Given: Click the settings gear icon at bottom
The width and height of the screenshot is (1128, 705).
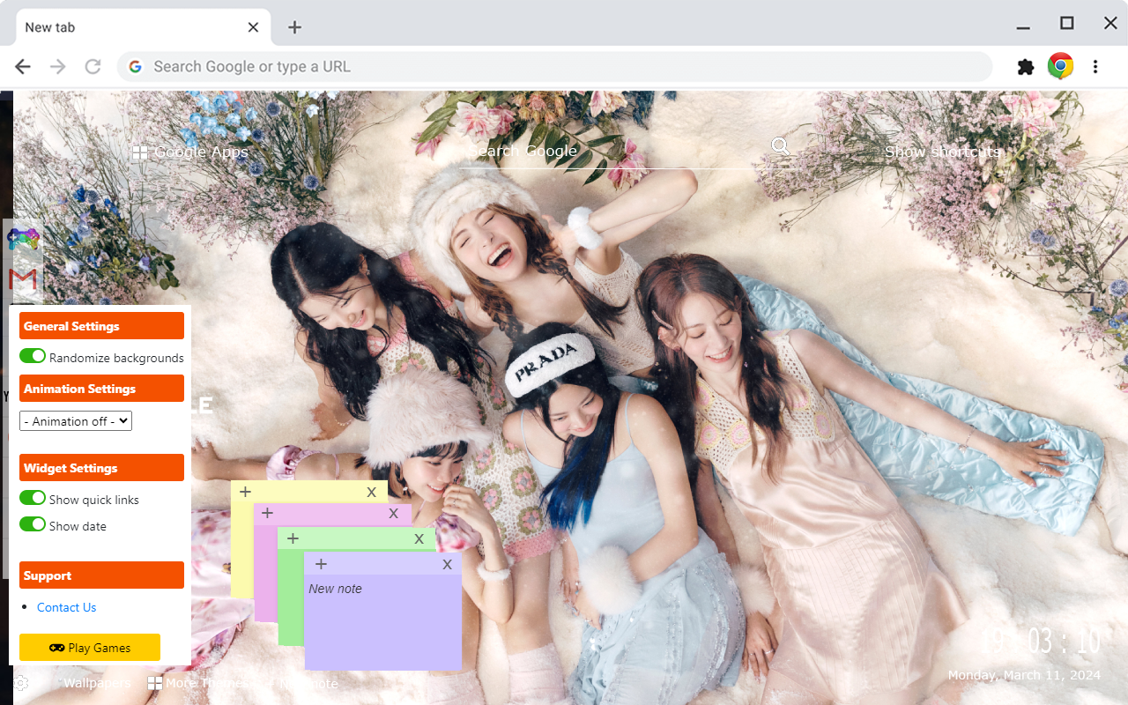Looking at the screenshot, I should [x=20, y=683].
